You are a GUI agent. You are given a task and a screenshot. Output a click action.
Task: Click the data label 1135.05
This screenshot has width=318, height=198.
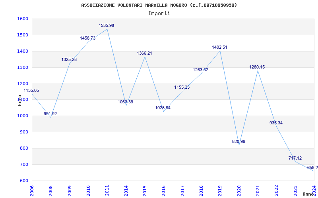[31, 91]
